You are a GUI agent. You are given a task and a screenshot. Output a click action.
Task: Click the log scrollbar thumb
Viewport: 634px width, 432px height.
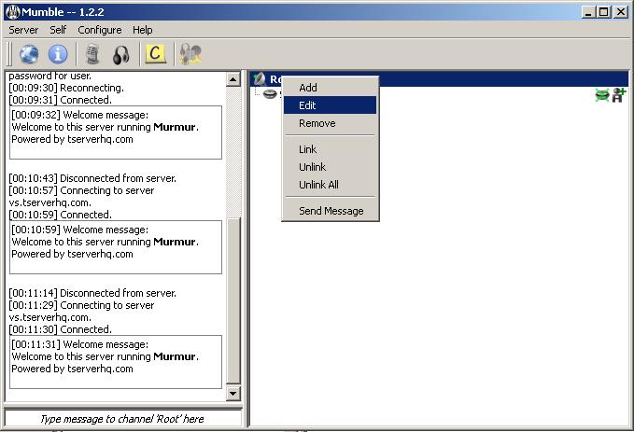click(x=233, y=300)
